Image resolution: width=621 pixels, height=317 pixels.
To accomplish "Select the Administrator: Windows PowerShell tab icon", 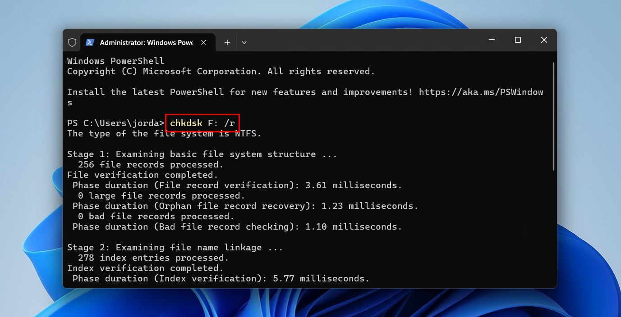I will pyautogui.click(x=90, y=42).
